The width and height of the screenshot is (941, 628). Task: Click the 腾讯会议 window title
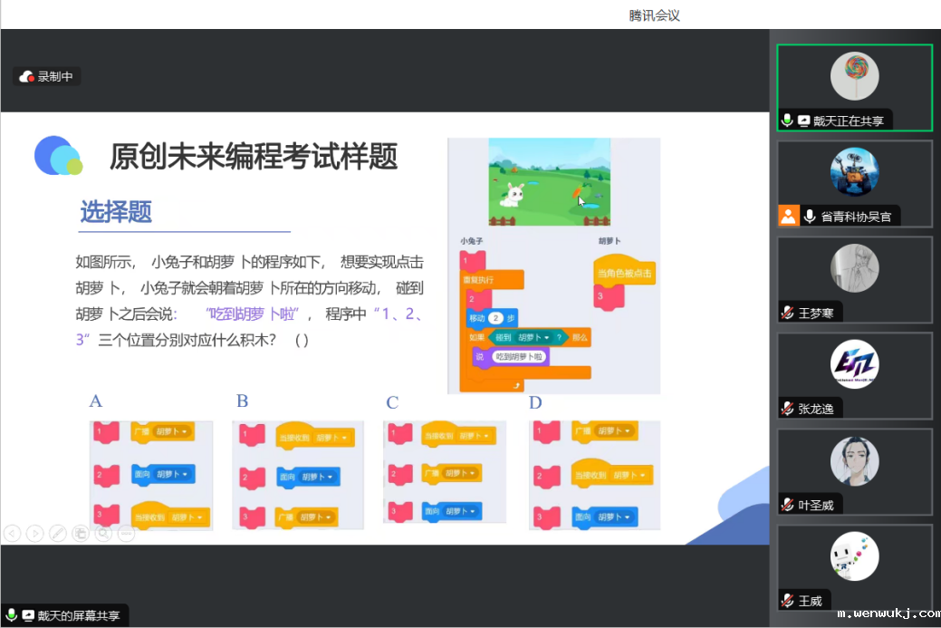tap(654, 15)
